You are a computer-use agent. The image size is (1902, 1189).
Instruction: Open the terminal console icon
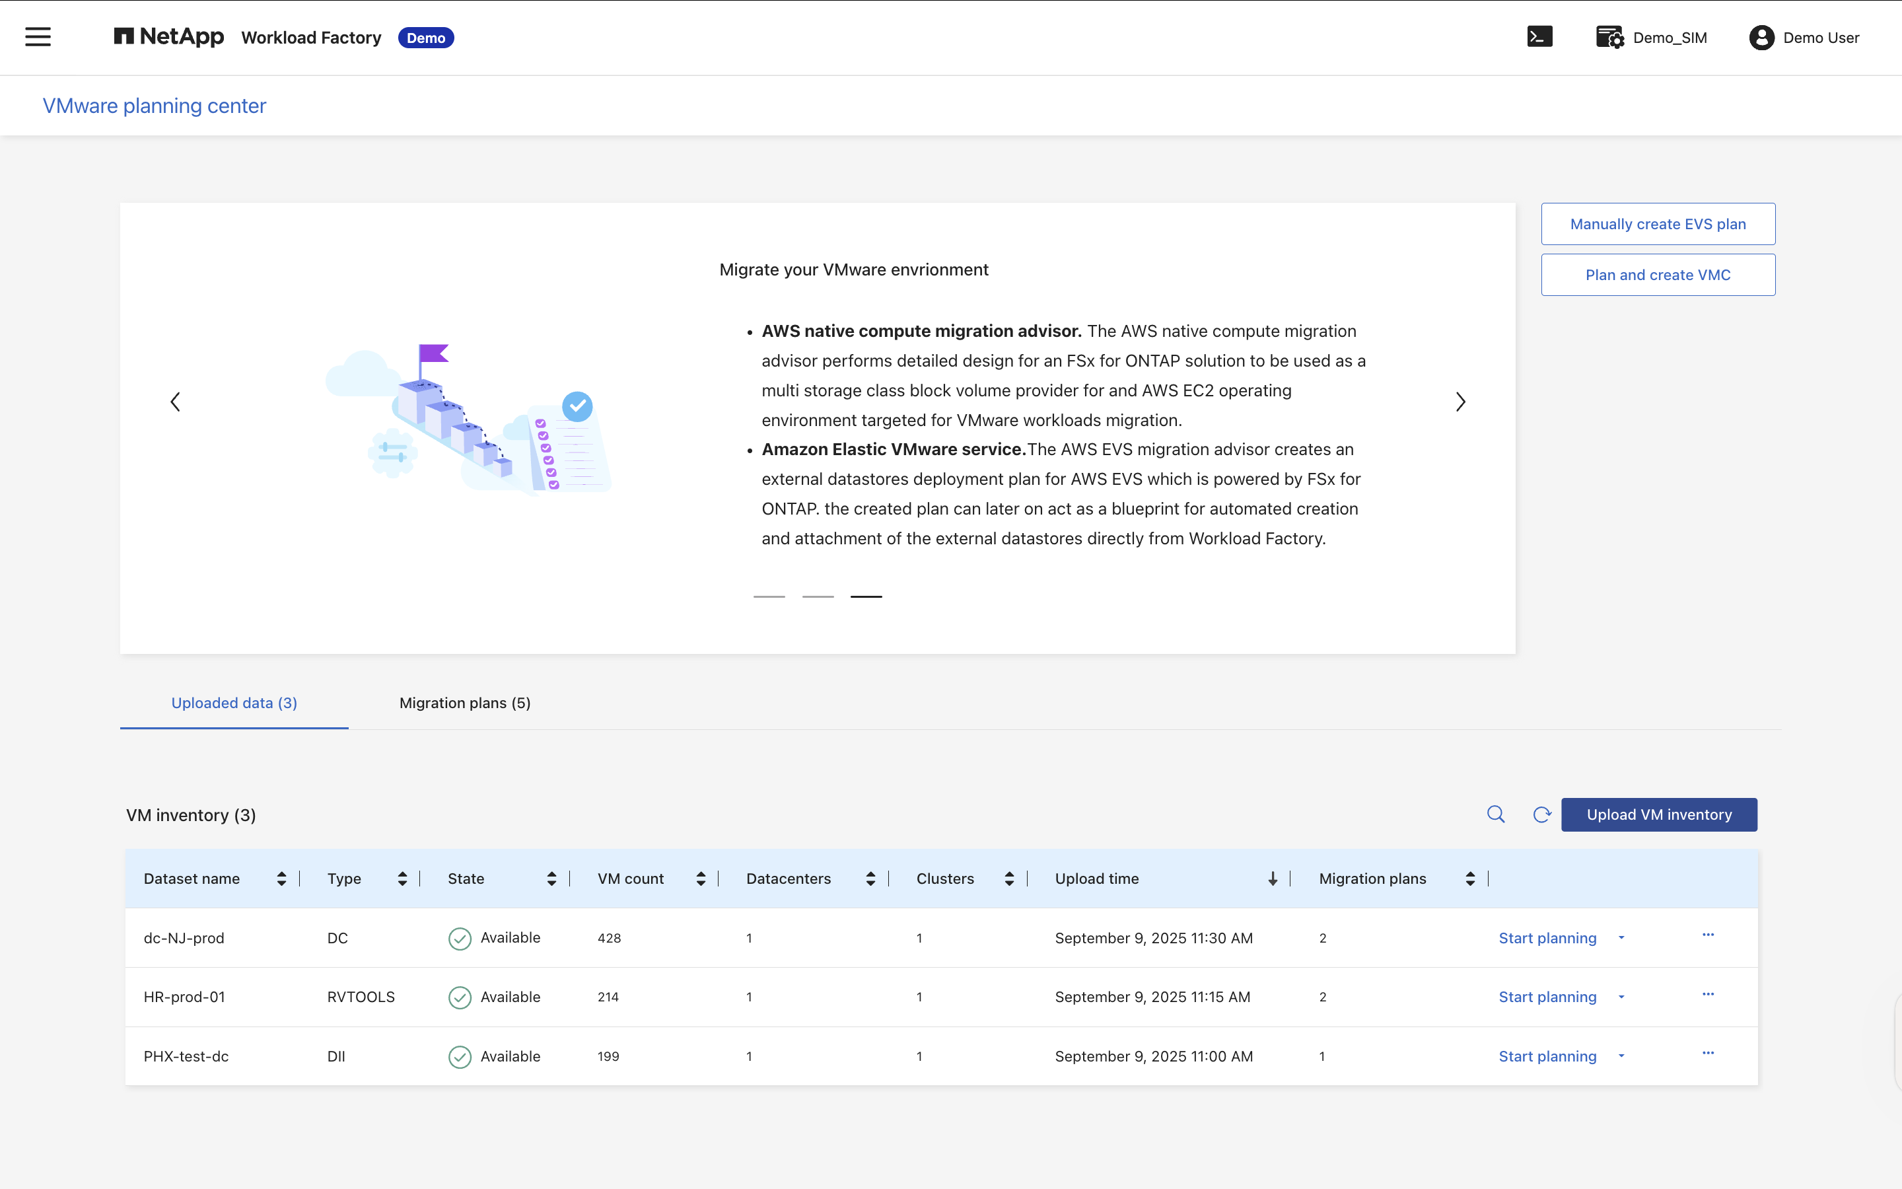(x=1539, y=37)
